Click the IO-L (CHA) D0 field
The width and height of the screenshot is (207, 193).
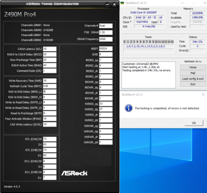point(50,161)
